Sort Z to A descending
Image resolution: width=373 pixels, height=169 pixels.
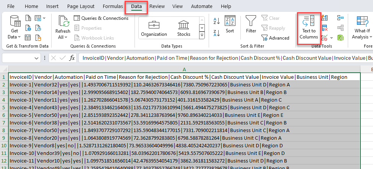(217, 33)
